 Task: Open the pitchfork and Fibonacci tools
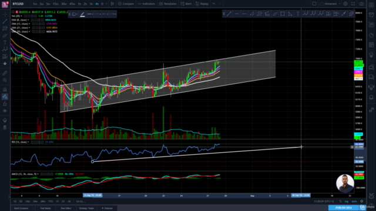click(5, 28)
